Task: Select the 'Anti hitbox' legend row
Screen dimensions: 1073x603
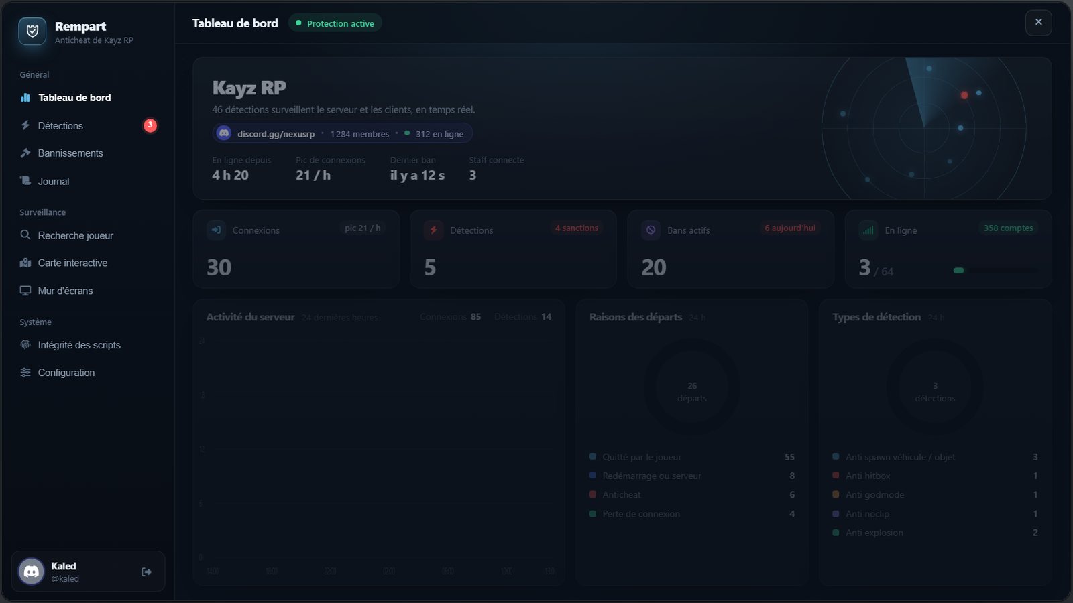Action: pyautogui.click(x=935, y=476)
